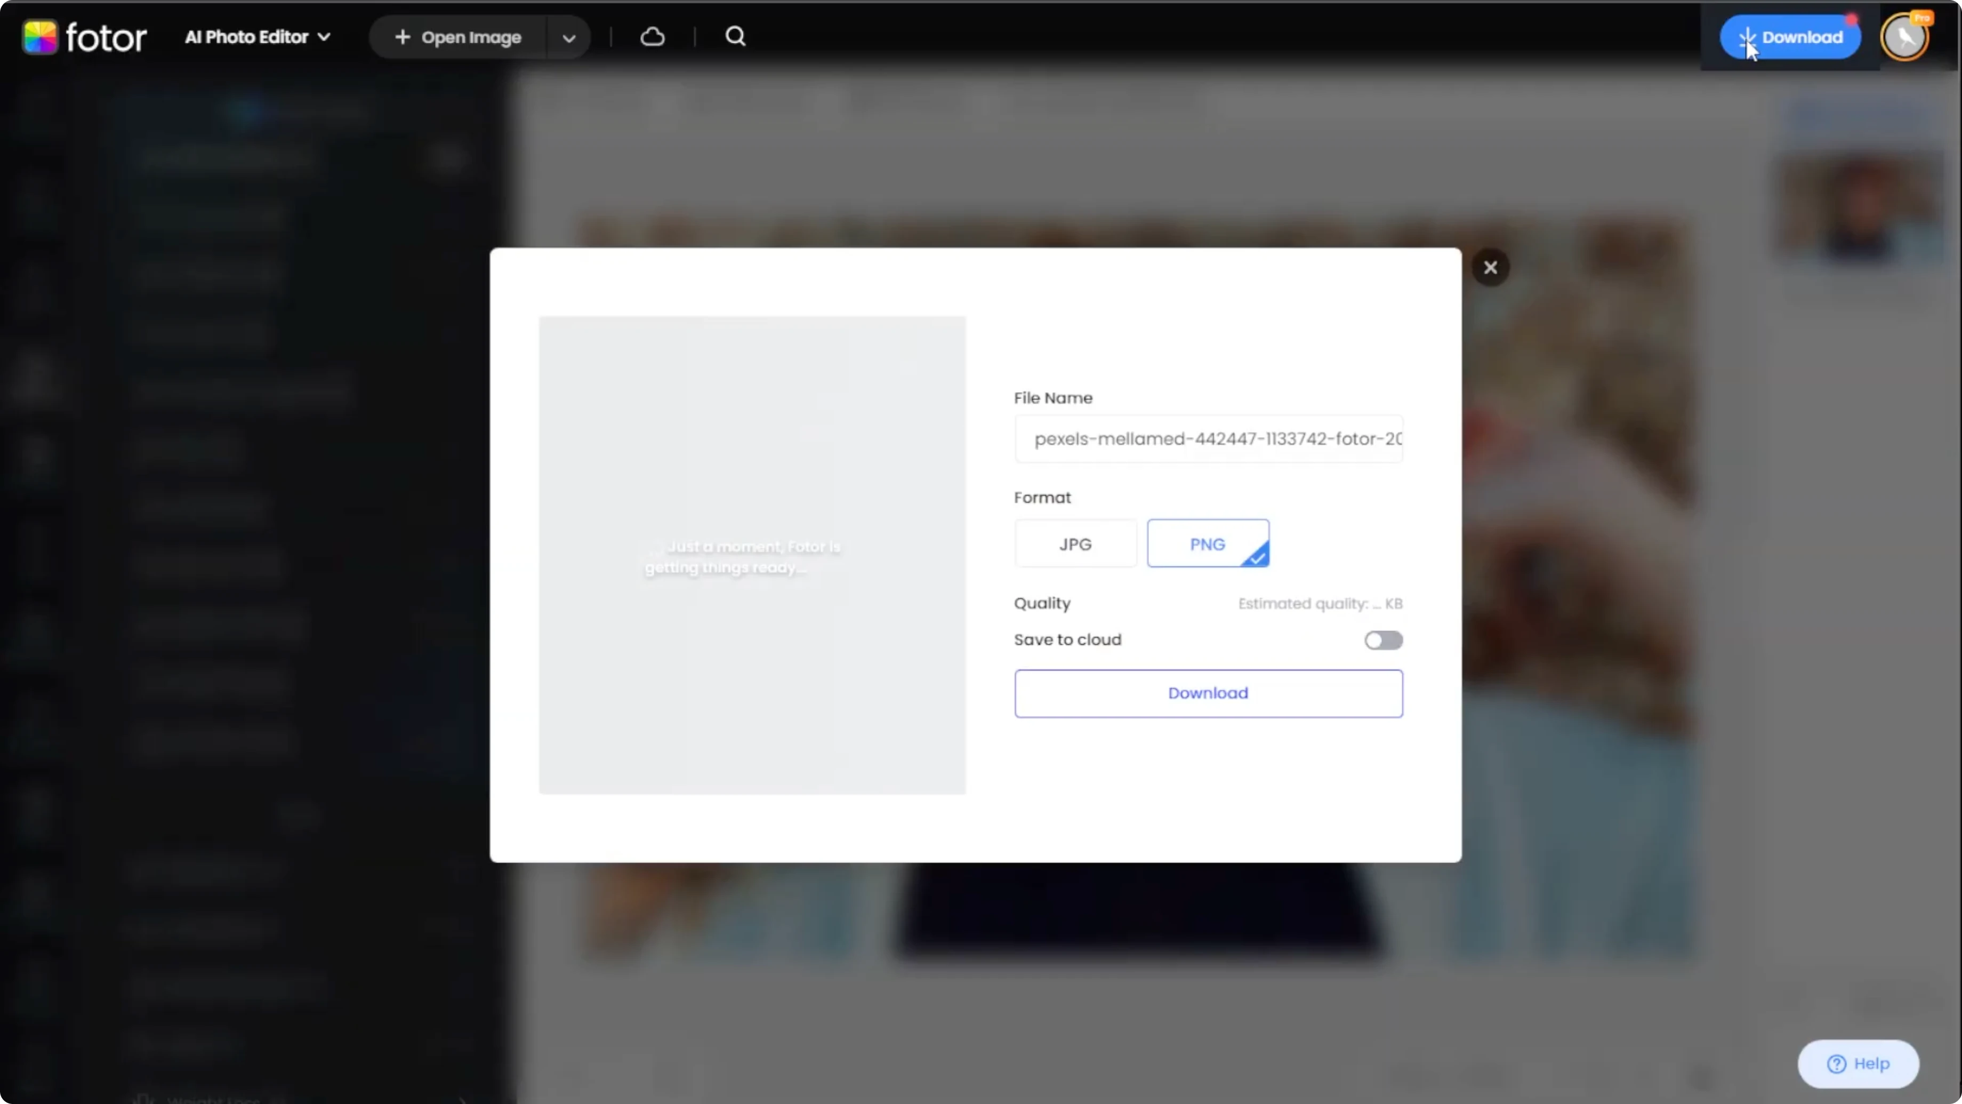Click the dialog Download button
The width and height of the screenshot is (1962, 1104).
point(1208,693)
